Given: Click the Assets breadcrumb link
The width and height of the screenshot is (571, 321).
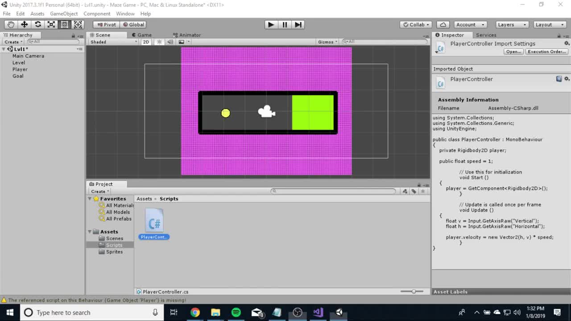Looking at the screenshot, I should point(144,199).
